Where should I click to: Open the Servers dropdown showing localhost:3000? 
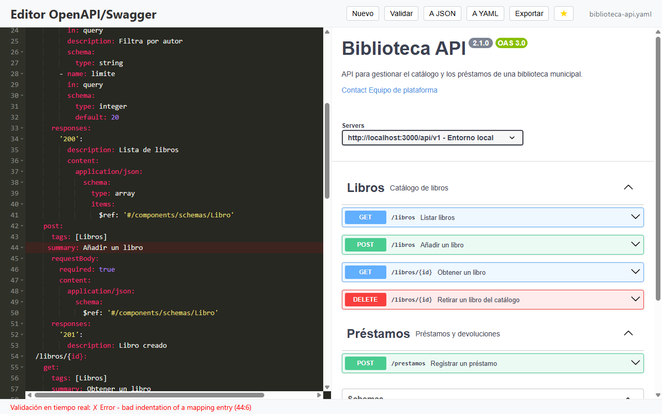click(x=432, y=138)
